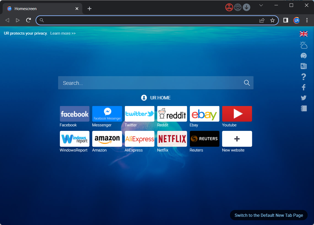Viewport: 314px width, 225px height.
Task: Open the weather icon
Action: 304,45
